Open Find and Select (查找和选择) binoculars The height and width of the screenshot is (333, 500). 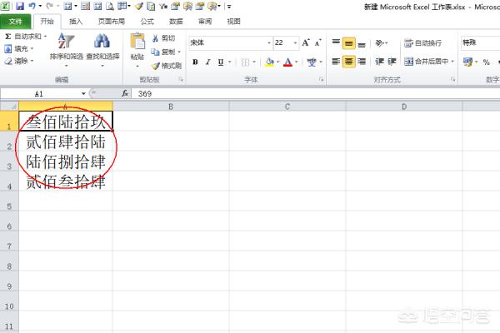click(x=102, y=49)
